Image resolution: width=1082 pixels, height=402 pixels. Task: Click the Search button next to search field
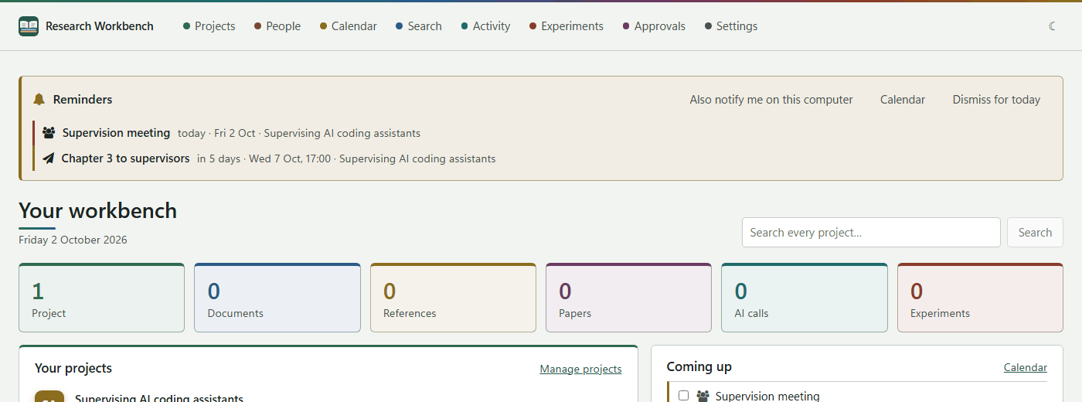tap(1035, 233)
